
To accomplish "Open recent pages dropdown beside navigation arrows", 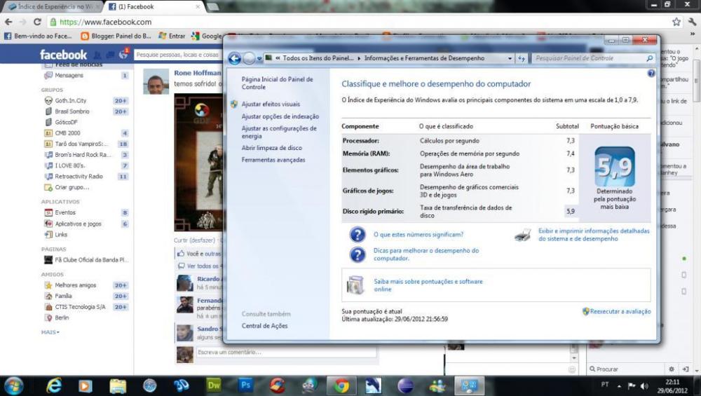I will [260, 59].
